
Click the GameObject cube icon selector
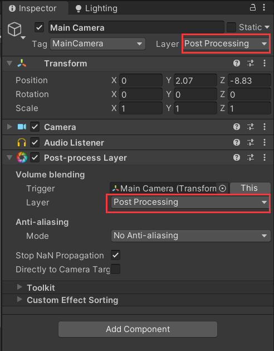point(14,30)
